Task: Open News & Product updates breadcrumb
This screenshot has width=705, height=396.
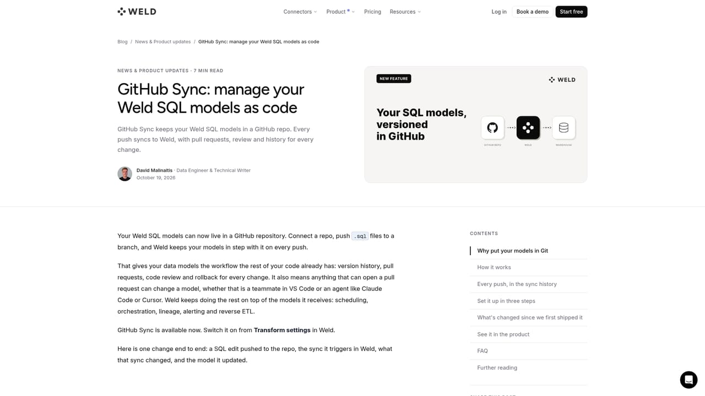Action: (x=163, y=42)
